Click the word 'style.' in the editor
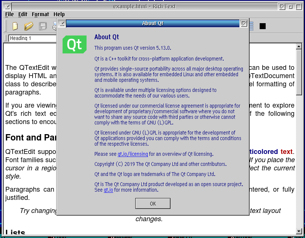This screenshot has height=238, width=305. (x=13, y=176)
